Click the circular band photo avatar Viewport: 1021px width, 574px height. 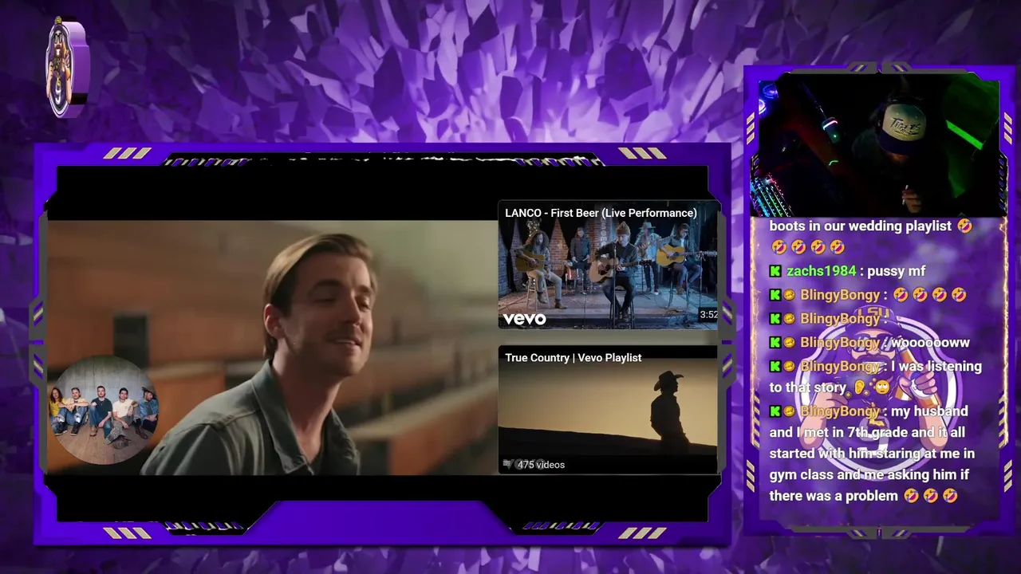point(103,409)
